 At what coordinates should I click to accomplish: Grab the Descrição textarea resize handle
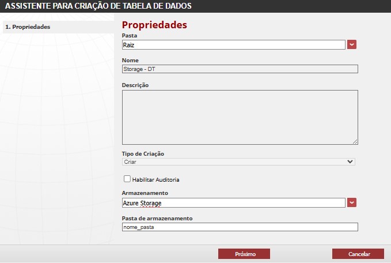click(355, 142)
